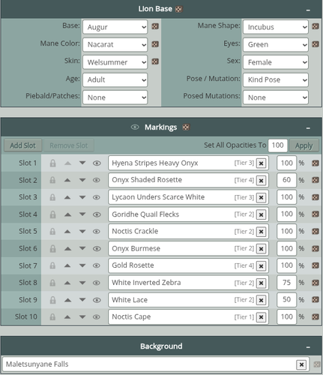Open the Pose / Mutation dropdown
This screenshot has height=375, width=323.
(276, 79)
